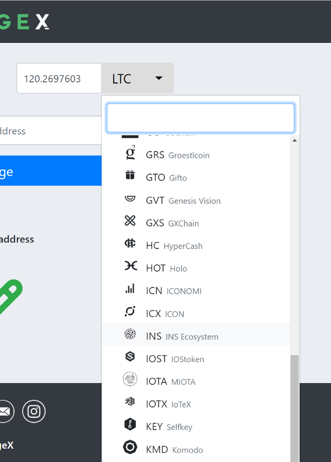Click the Holo HOT logo icon
Viewport: 331px width, 462px height.
[131, 266]
